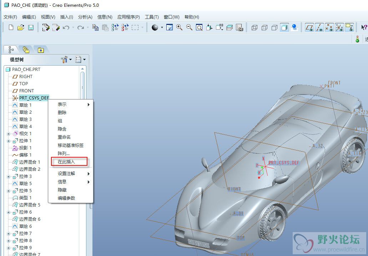
Task: Expand the 表示 submenu arrow
Action: (89, 104)
